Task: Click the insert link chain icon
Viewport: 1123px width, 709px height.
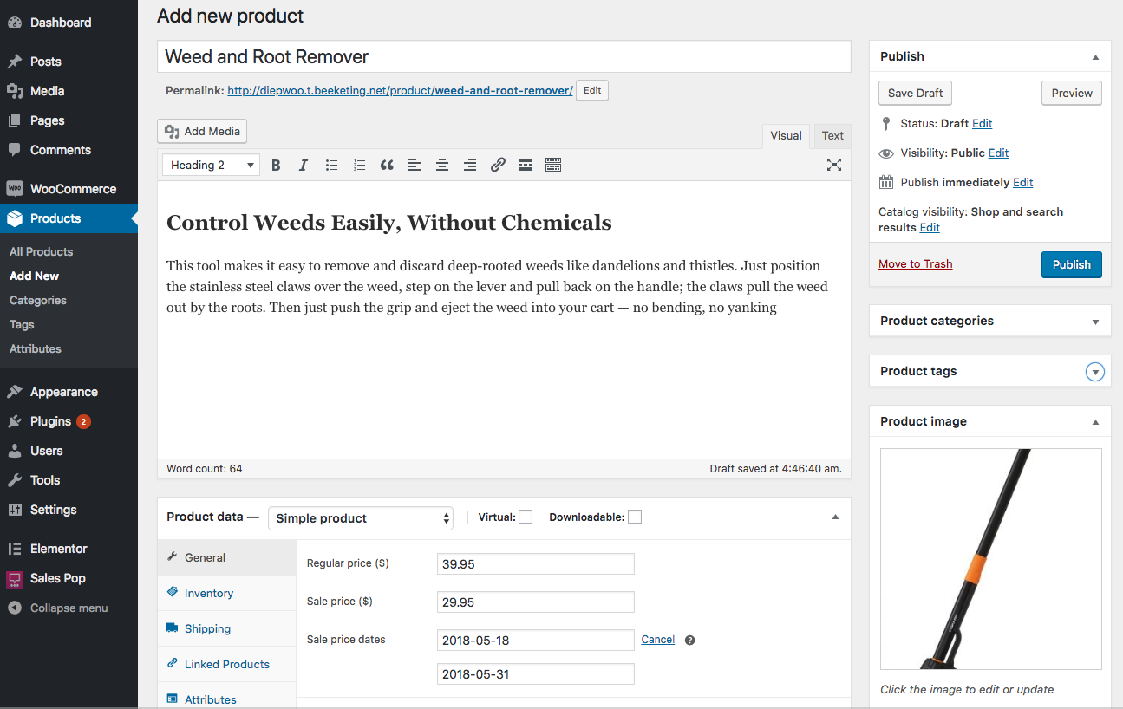Action: click(x=498, y=165)
